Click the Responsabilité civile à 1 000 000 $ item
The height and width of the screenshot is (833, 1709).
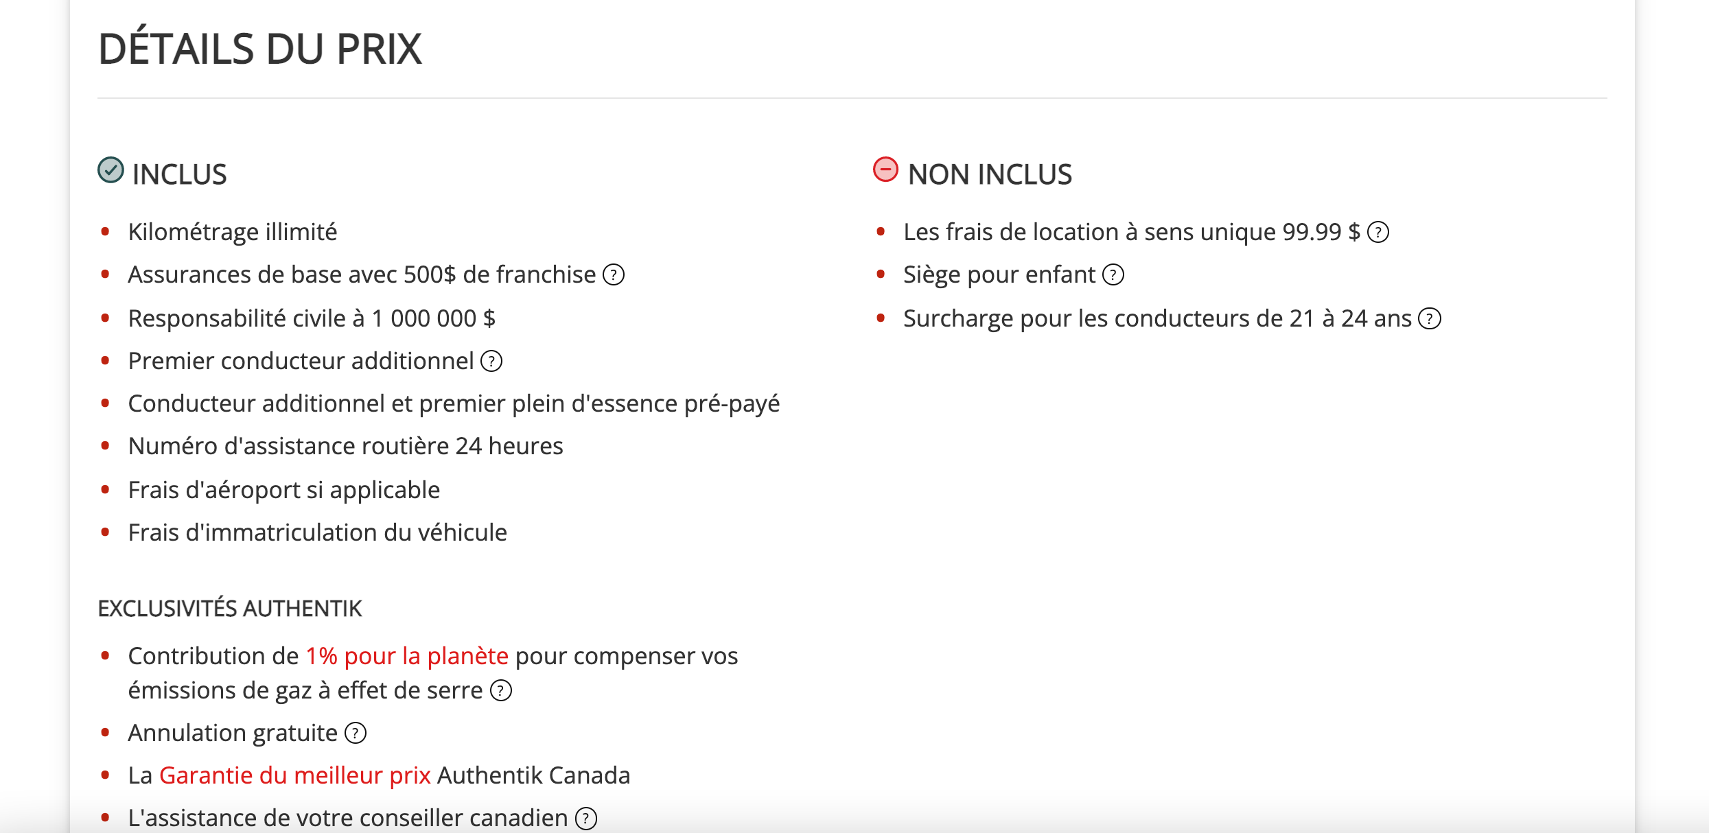(312, 319)
